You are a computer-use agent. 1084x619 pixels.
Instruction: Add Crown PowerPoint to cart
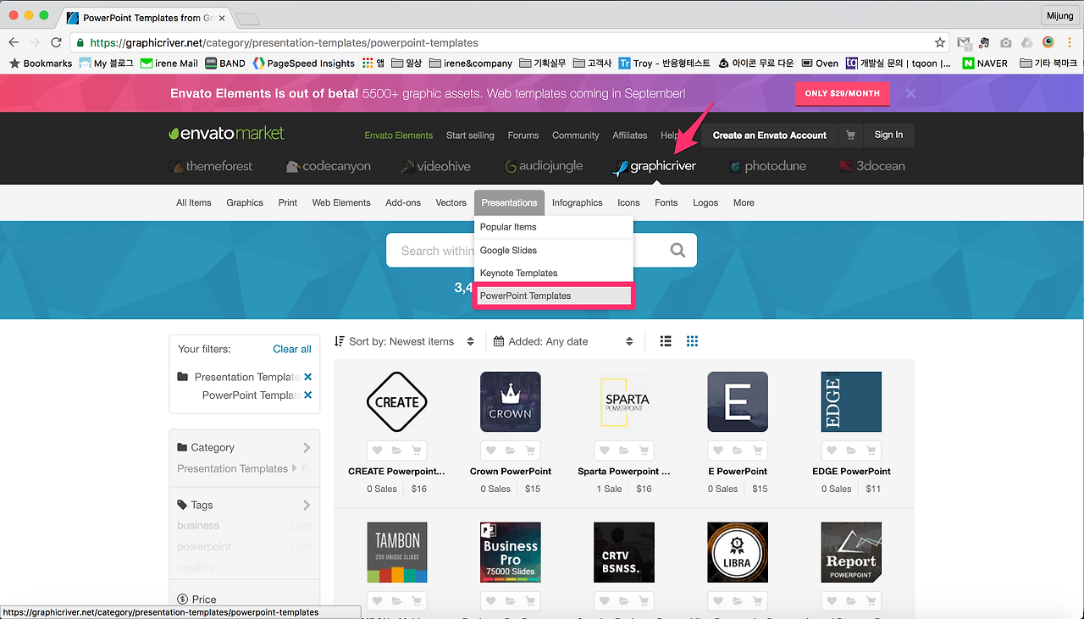530,450
